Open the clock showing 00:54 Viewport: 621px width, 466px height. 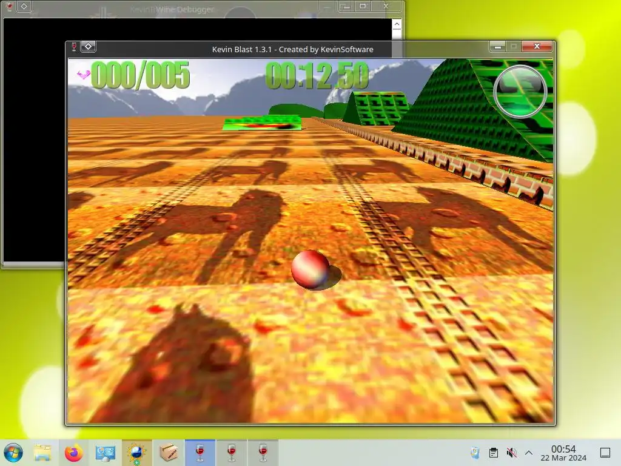(563, 453)
